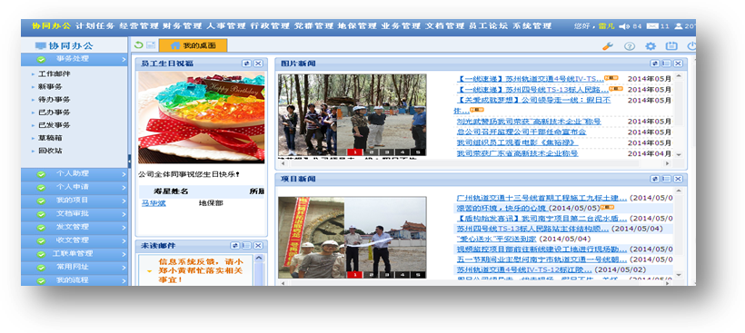Open the list view icon in 项目新闻
The image size is (745, 333).
667,179
